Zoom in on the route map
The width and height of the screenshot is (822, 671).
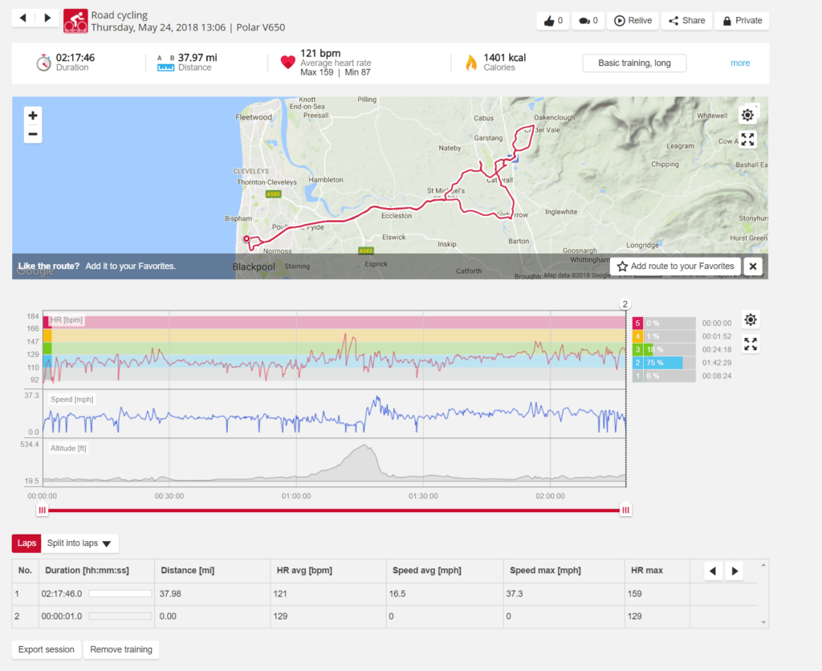click(33, 116)
